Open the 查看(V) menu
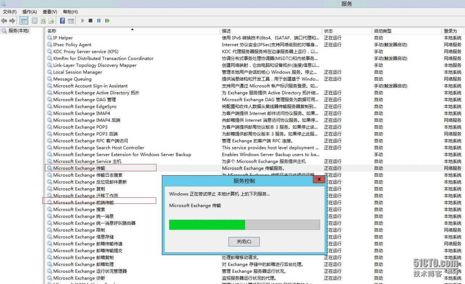Image resolution: width=465 pixels, height=284 pixels. (50, 12)
